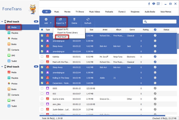
Task: Collapse the first iPod touch tree
Action: (2, 21)
